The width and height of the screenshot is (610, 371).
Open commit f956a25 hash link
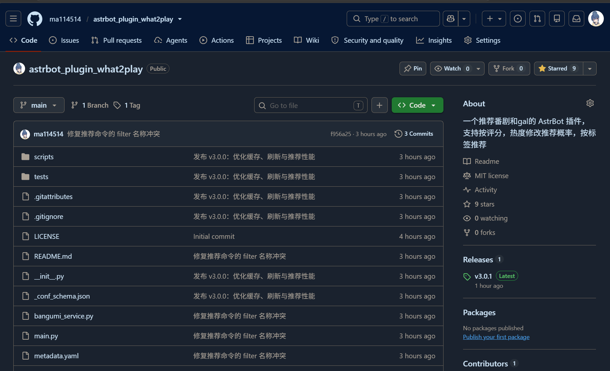tap(341, 134)
